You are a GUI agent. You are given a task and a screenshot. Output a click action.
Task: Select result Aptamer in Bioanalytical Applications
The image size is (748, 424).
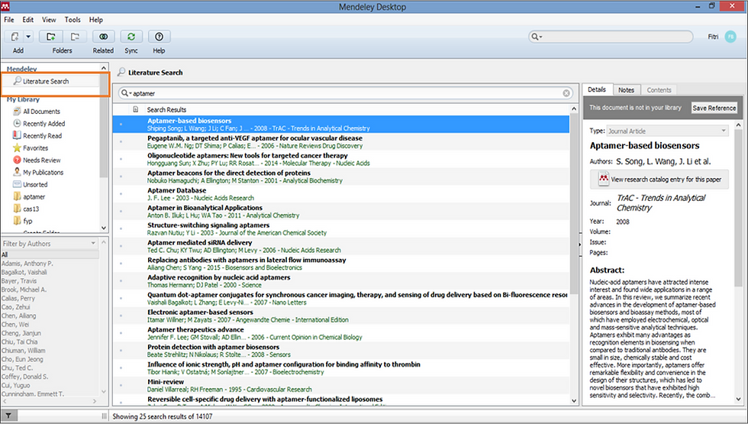click(x=340, y=212)
